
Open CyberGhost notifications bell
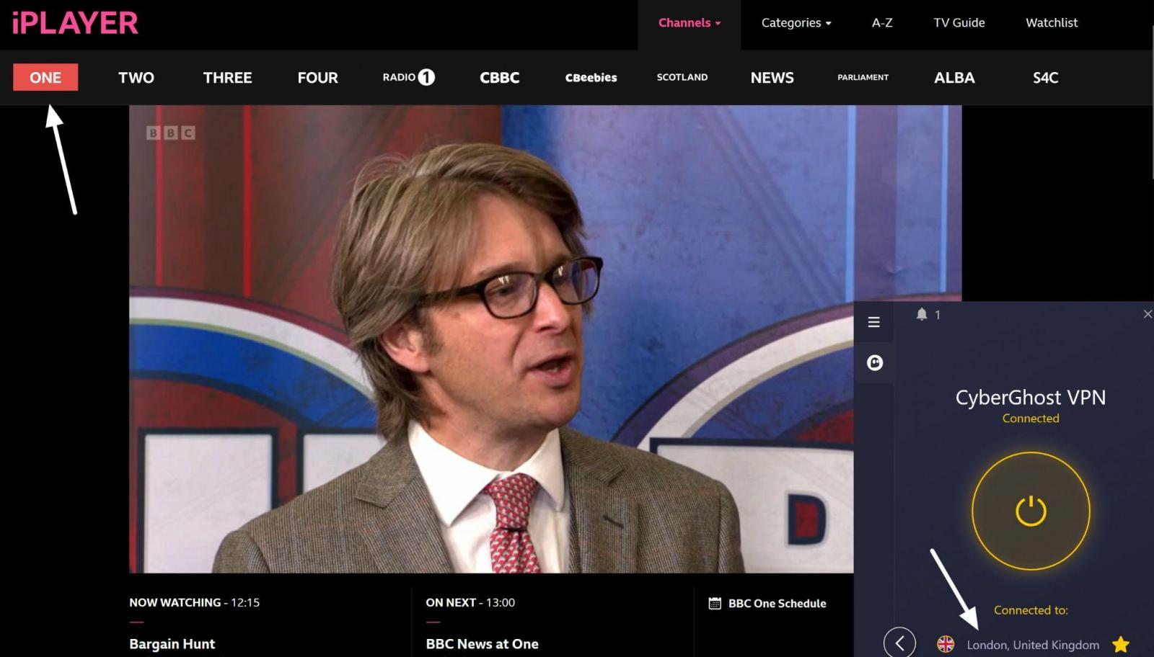point(922,314)
